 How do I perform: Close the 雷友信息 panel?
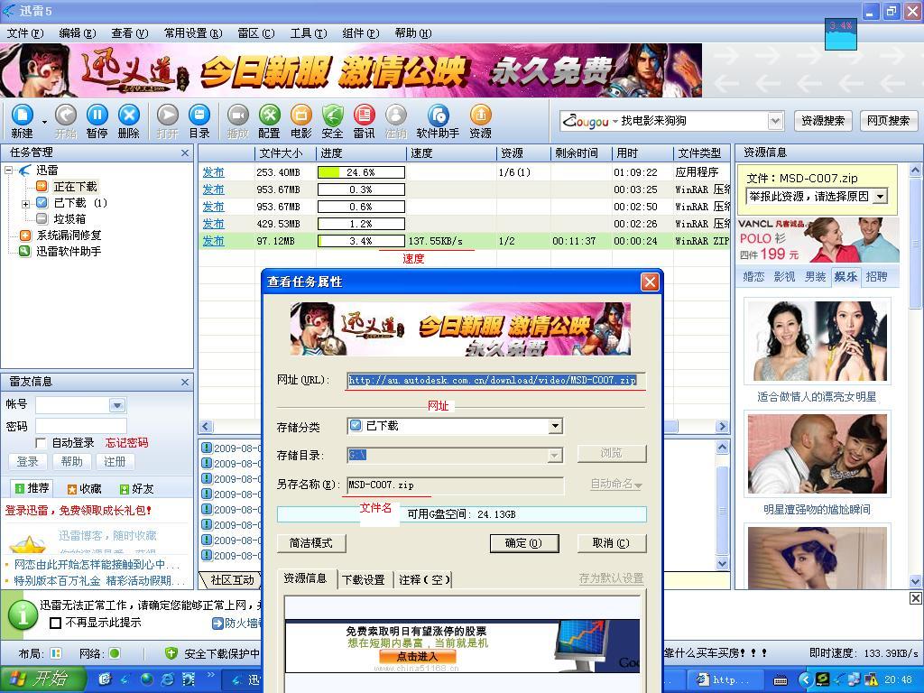click(x=185, y=383)
